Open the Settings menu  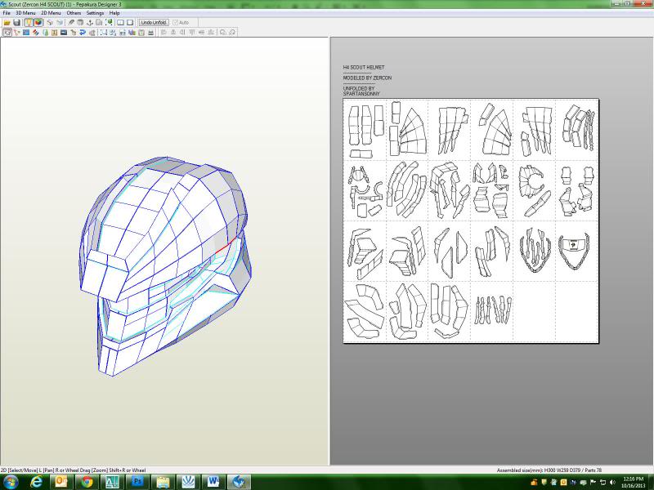tap(95, 13)
